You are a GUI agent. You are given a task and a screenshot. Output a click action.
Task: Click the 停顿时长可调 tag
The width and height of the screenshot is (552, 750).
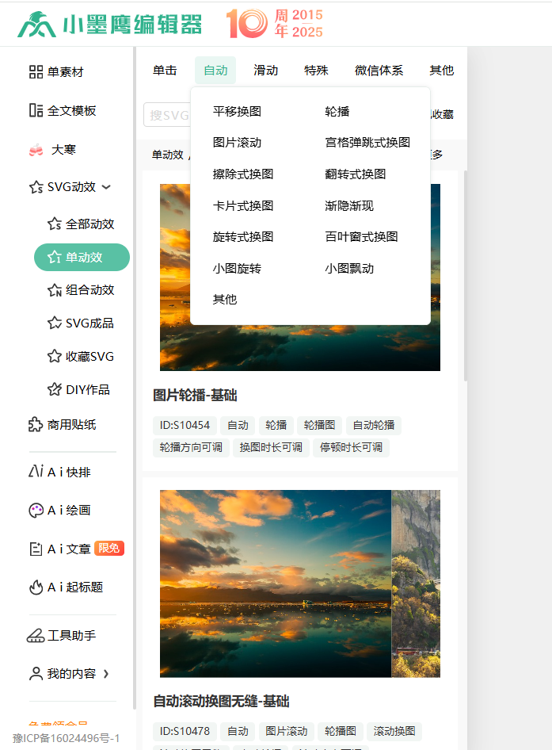coord(352,448)
